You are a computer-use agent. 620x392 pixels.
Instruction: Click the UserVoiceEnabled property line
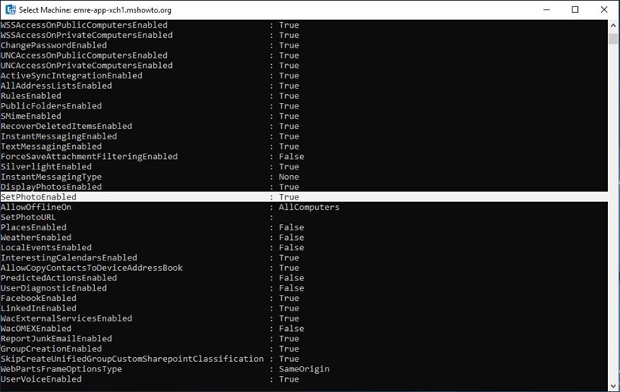(150, 379)
